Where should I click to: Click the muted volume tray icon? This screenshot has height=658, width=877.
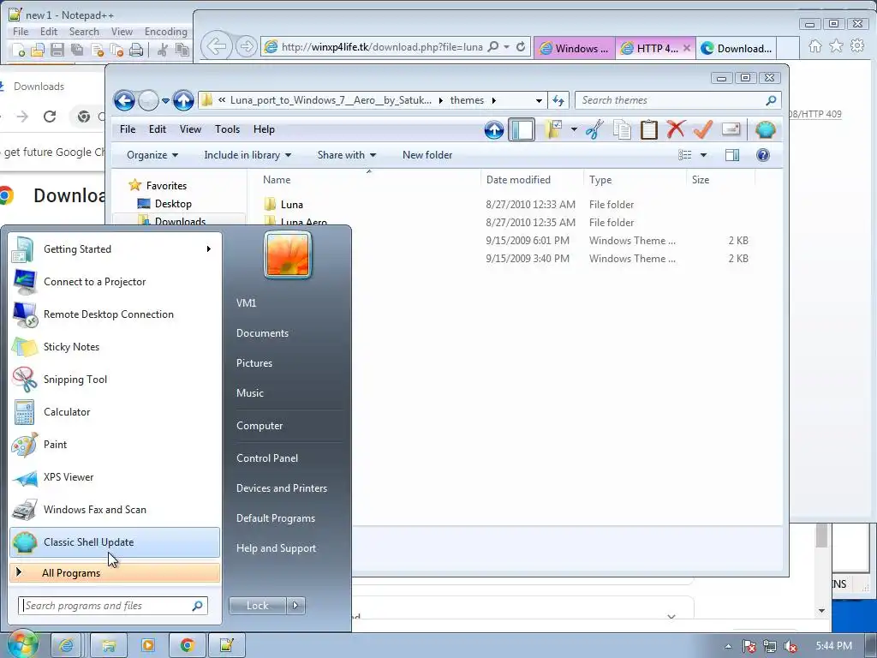pos(790,646)
